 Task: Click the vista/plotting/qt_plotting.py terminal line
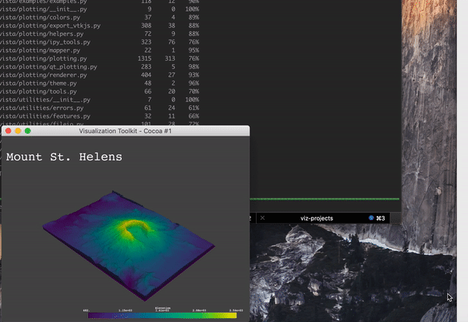[x=99, y=67]
